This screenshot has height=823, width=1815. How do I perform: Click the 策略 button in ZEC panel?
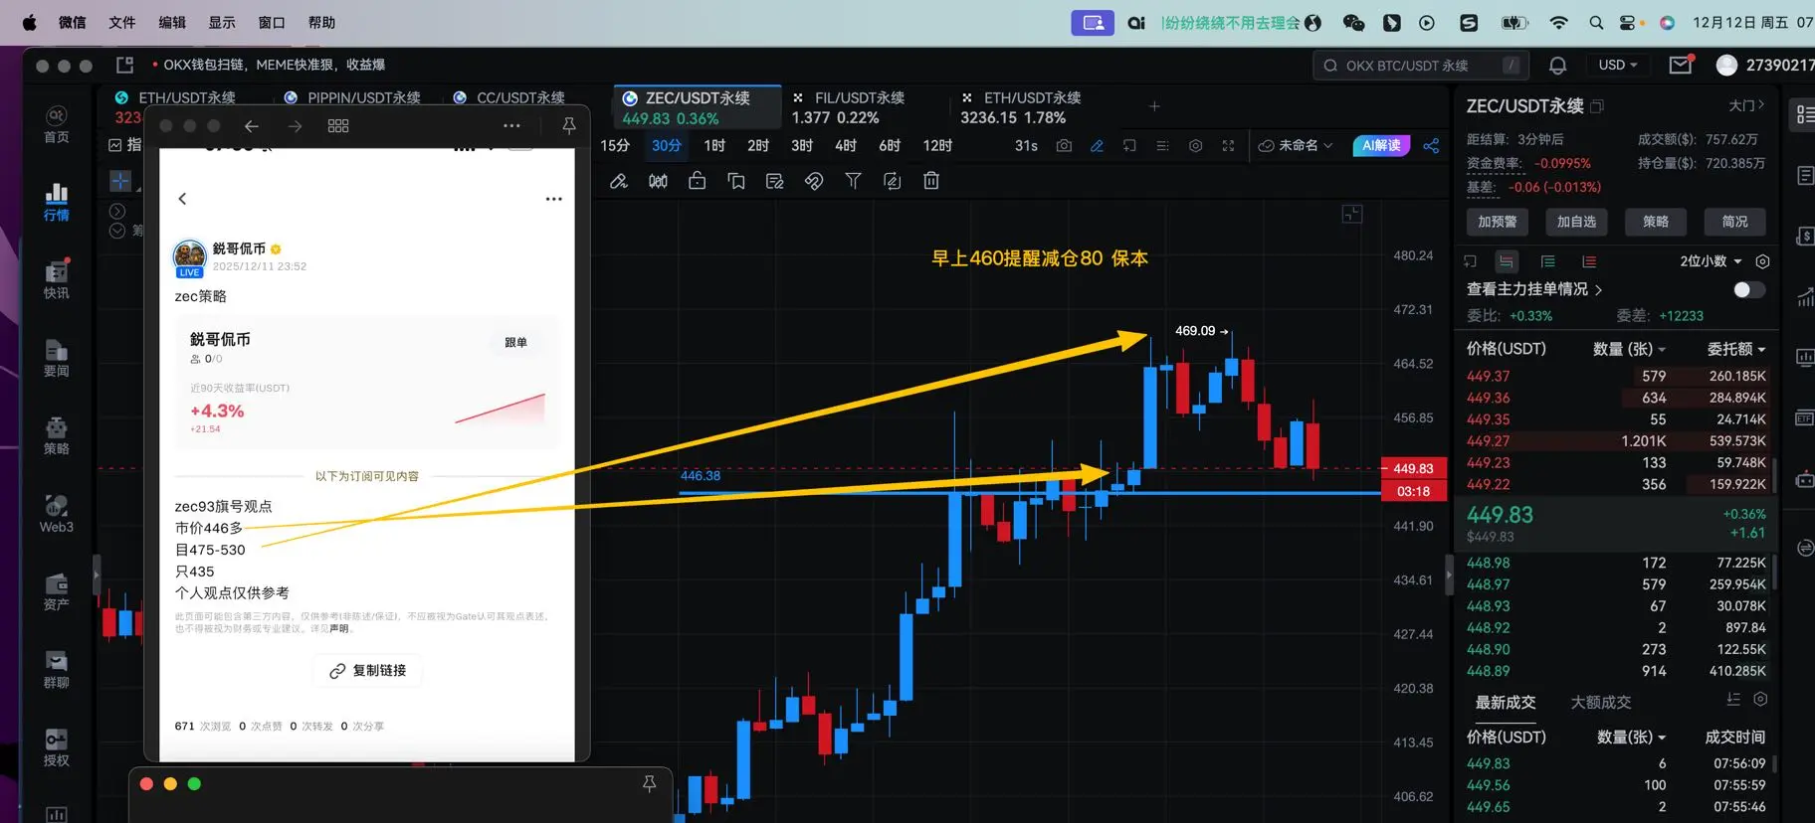[1656, 222]
